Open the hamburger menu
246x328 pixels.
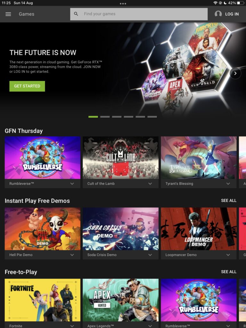pyautogui.click(x=8, y=14)
